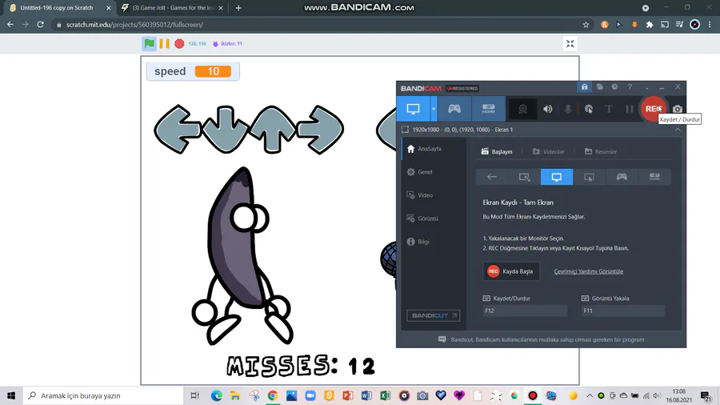
Task: Open screen mode dropdown arrow in Bandicam
Action: pyautogui.click(x=433, y=109)
